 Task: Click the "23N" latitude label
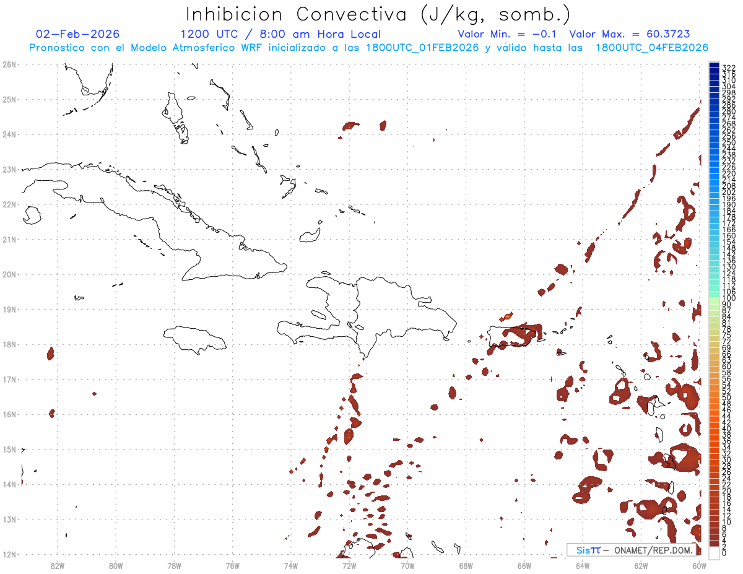(9, 169)
